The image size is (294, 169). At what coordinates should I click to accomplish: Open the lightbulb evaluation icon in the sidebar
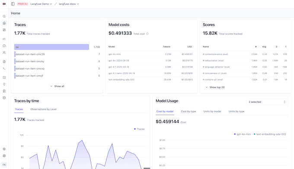[x=4, y=84]
